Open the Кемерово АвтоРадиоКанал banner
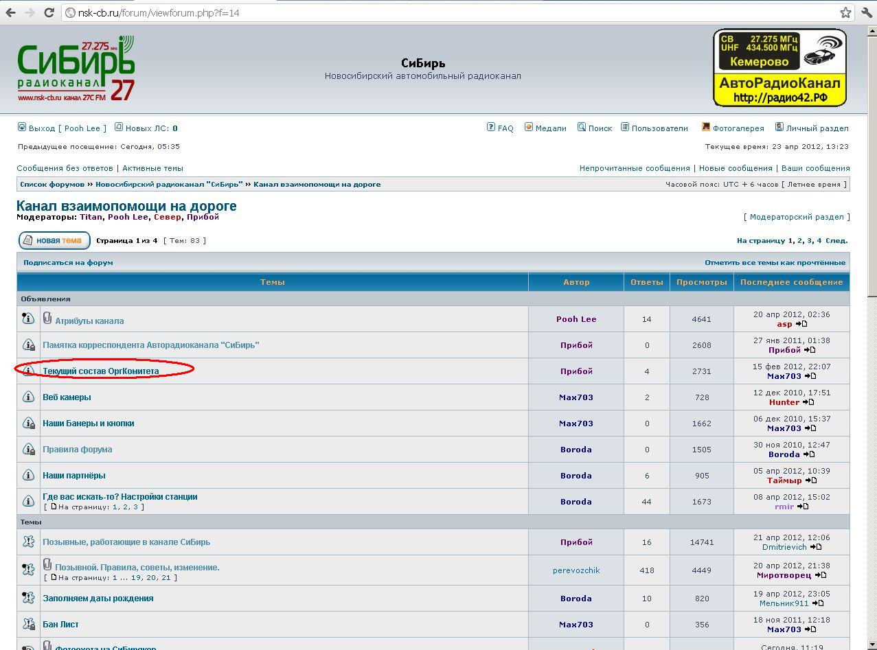The image size is (877, 650). click(779, 67)
